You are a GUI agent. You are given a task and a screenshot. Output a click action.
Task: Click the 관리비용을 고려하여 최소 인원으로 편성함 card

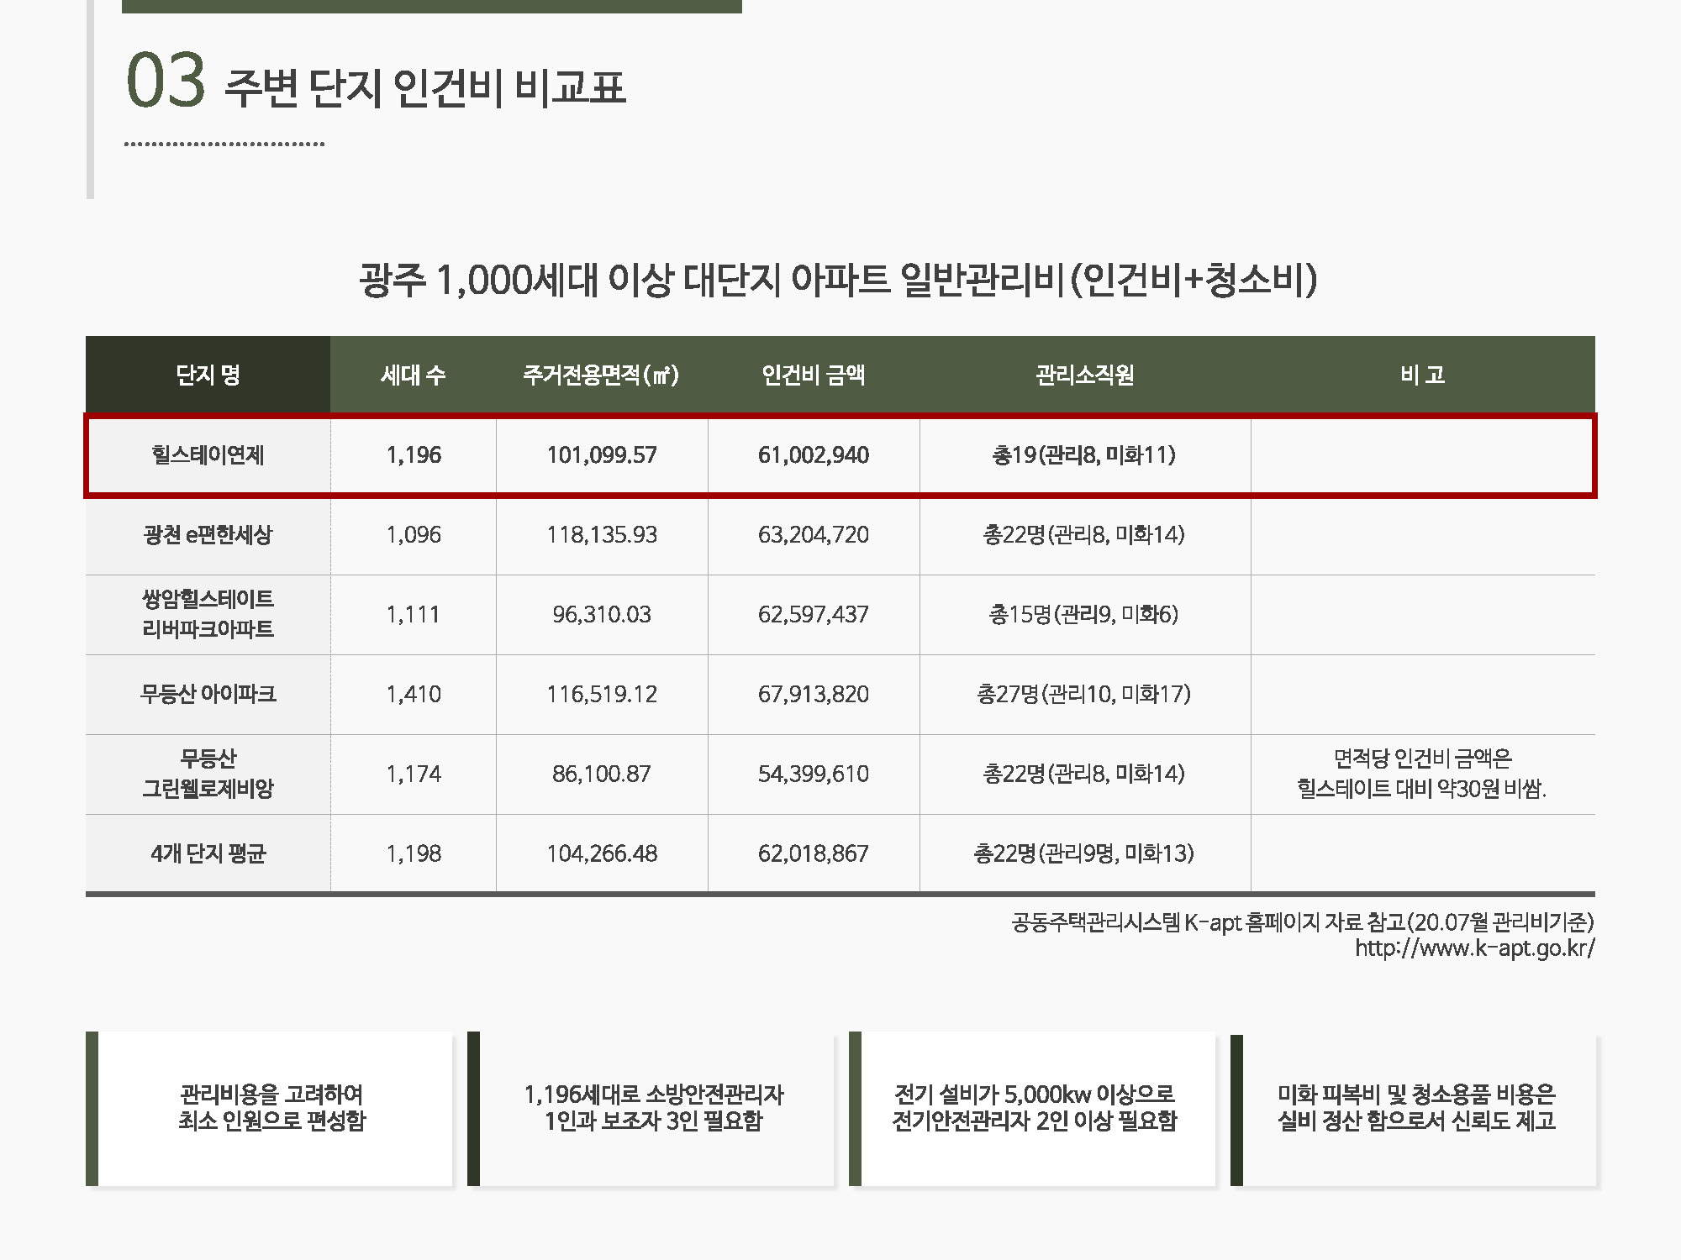tap(271, 1108)
